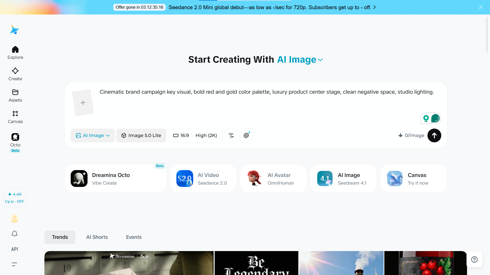This screenshot has width=490, height=275.
Task: Switch to the Events tab
Action: click(134, 237)
